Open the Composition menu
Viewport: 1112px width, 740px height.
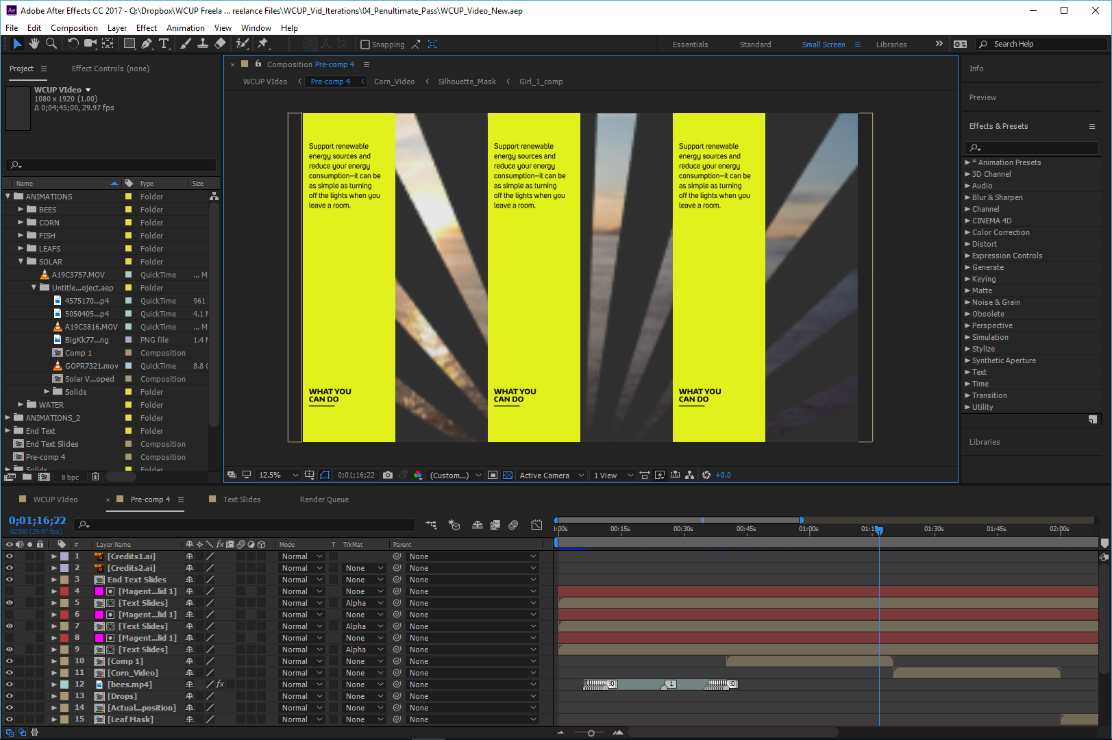tap(74, 28)
